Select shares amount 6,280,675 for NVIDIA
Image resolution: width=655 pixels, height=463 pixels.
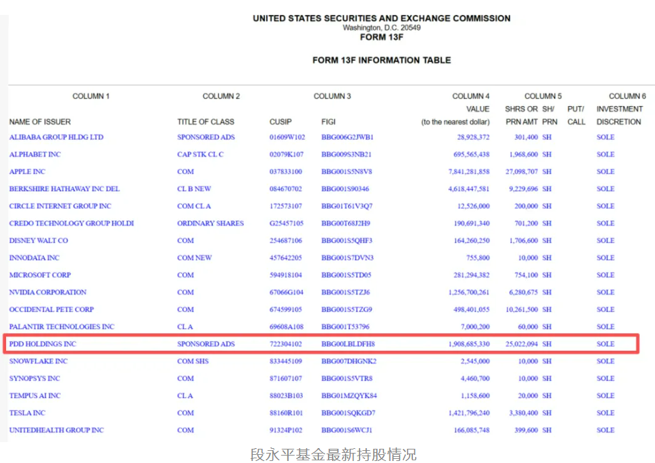(523, 292)
